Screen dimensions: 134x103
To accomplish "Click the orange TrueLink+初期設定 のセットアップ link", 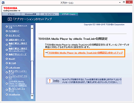I will pyautogui.click(x=85, y=53).
